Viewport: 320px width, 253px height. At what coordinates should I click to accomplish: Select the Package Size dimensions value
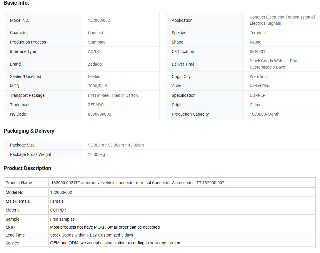(x=116, y=145)
